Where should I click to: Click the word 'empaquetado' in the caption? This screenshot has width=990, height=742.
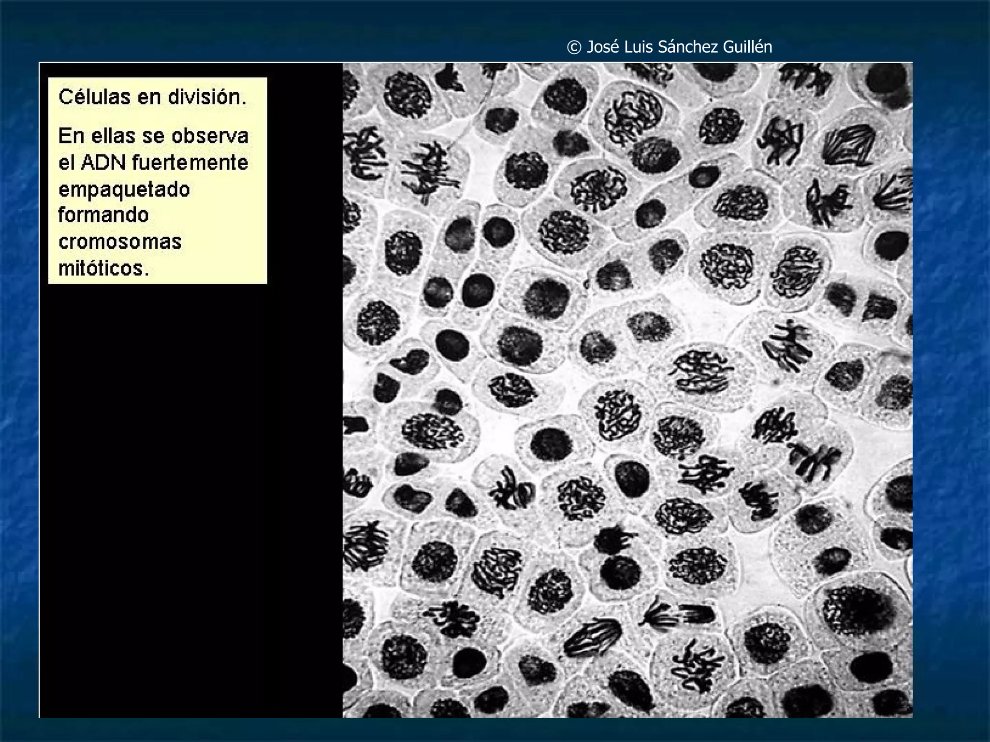[x=124, y=189]
